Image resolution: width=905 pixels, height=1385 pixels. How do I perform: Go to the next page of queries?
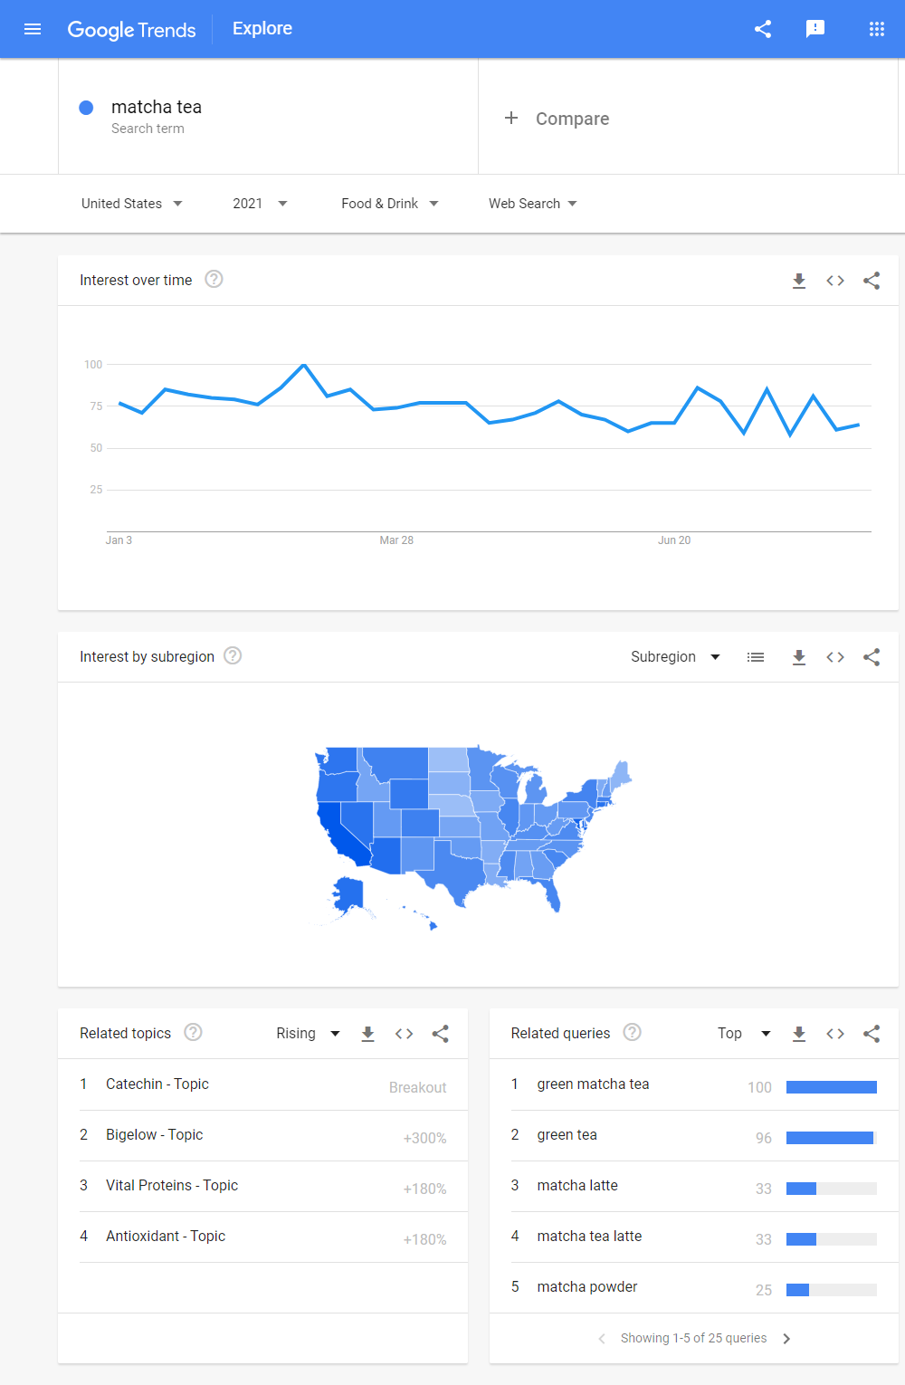tap(786, 1338)
